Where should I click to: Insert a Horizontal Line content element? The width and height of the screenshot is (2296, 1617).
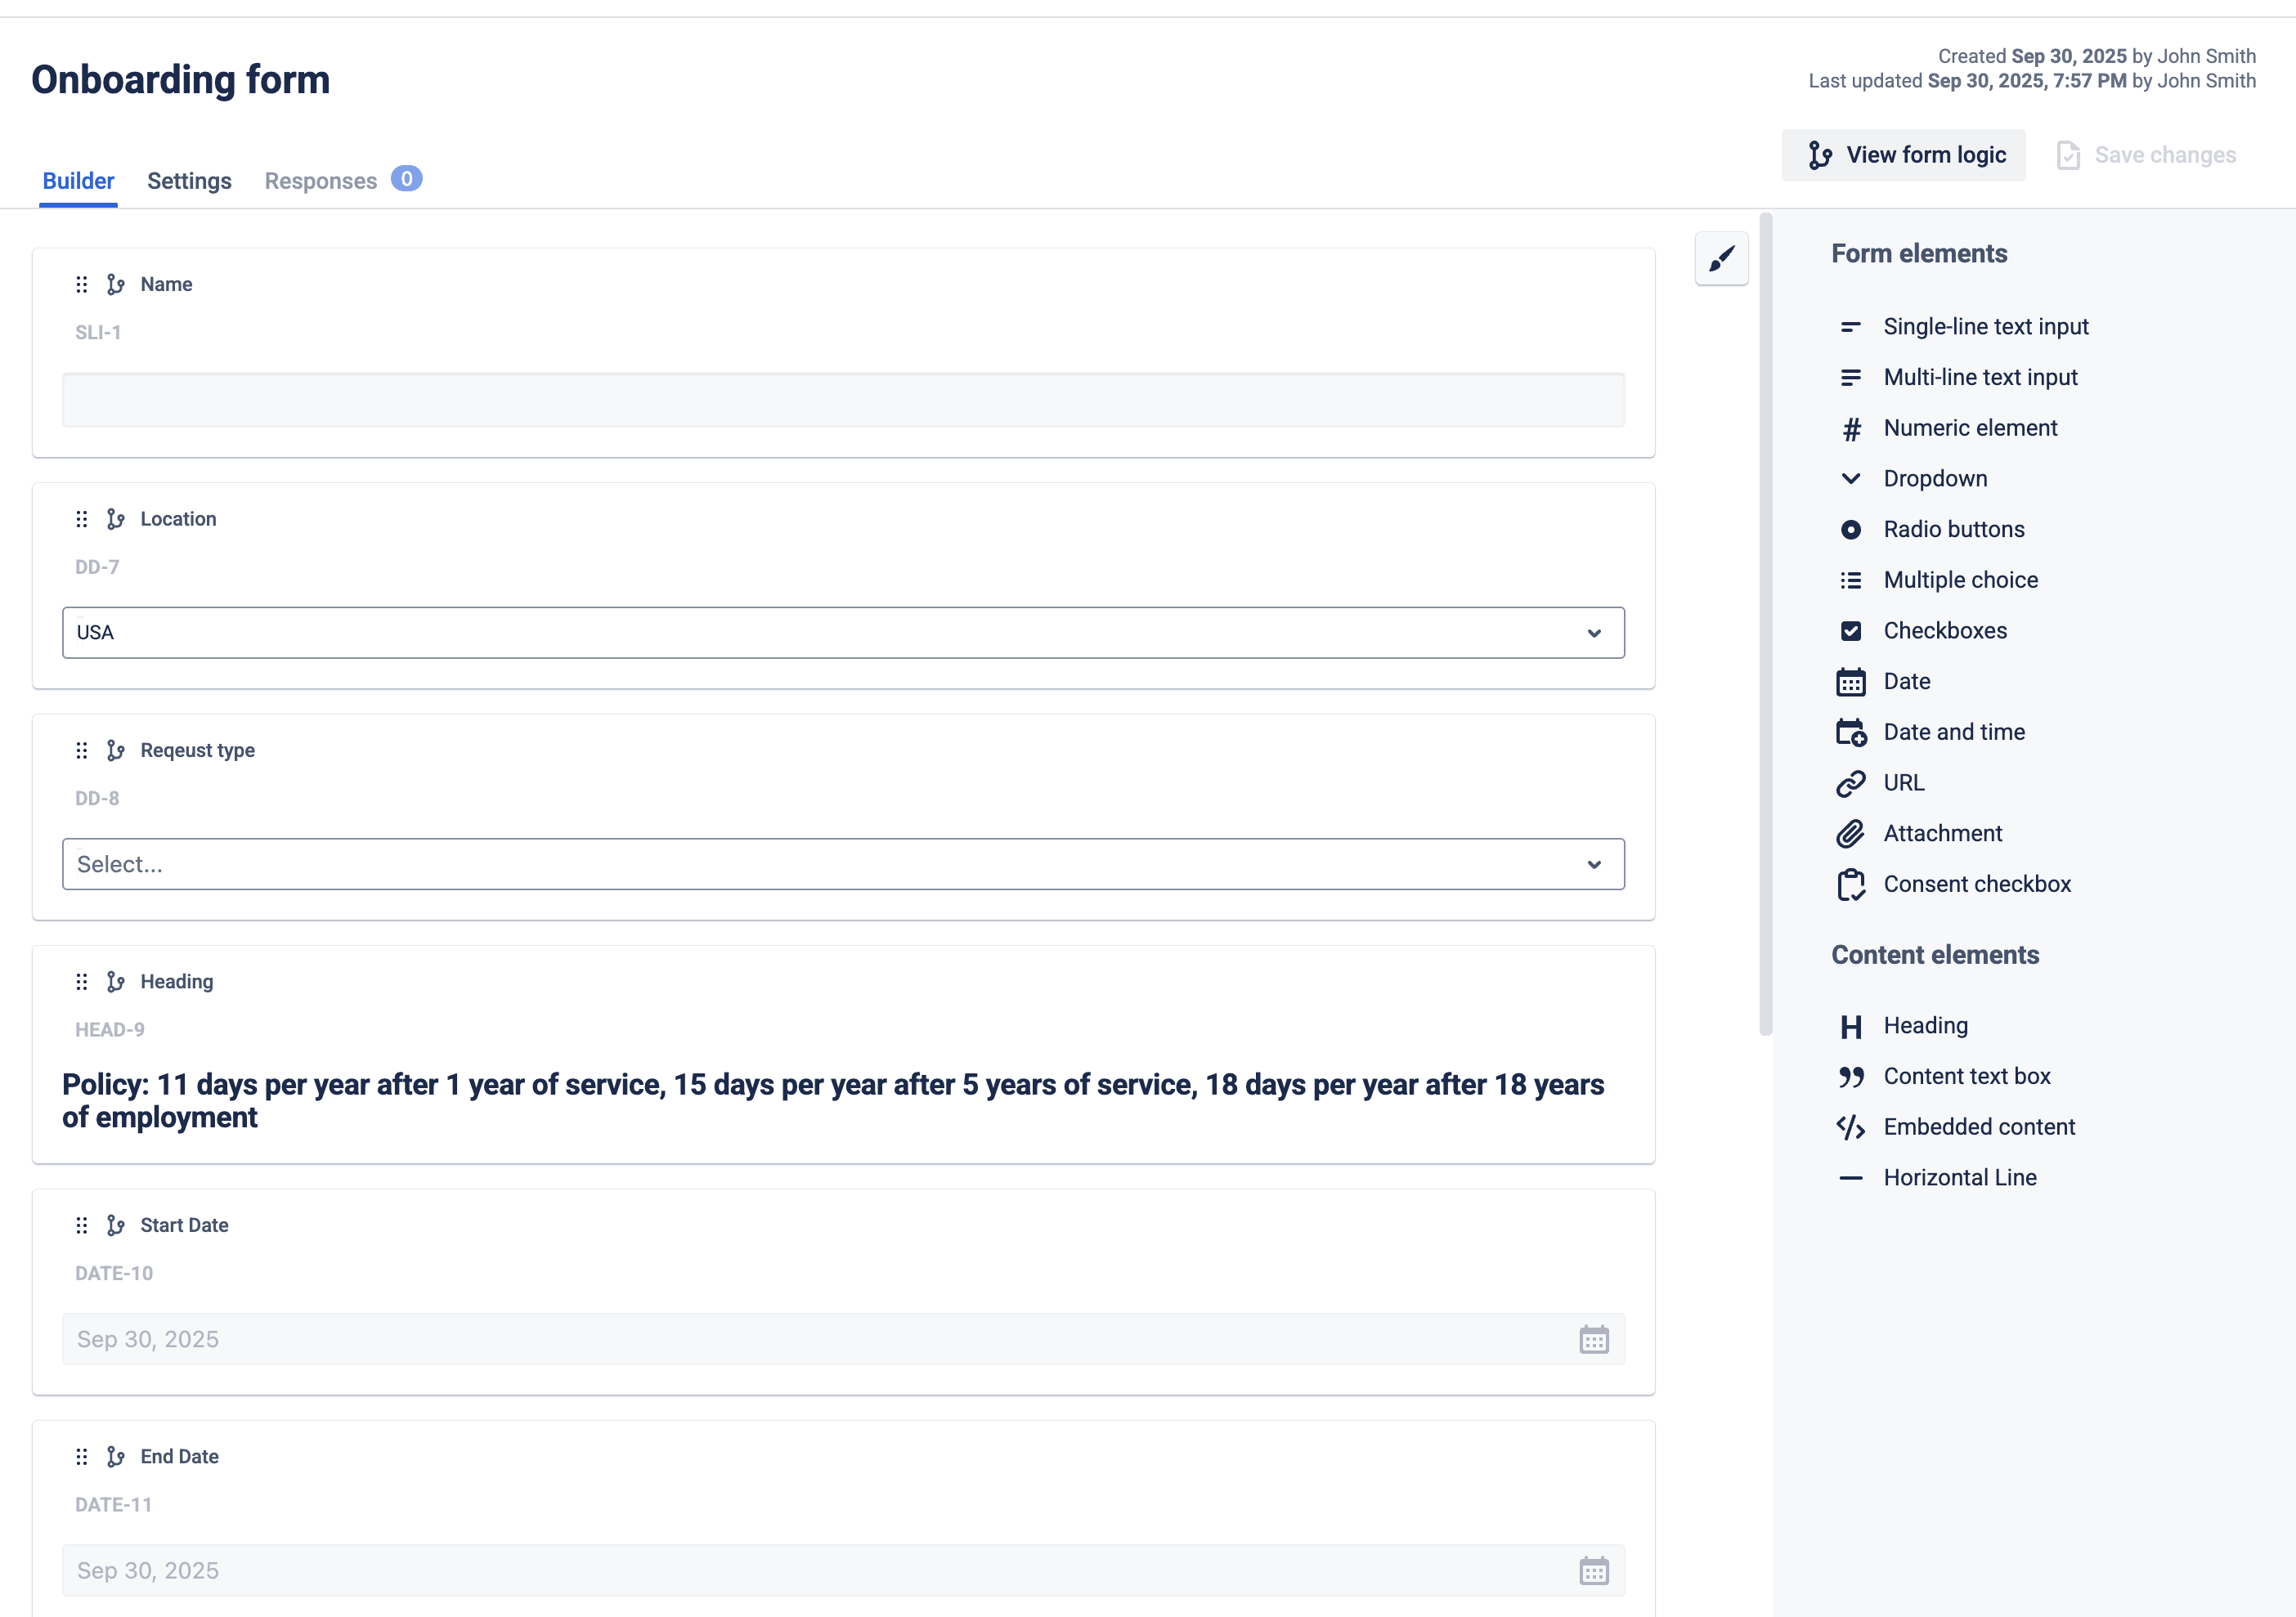click(1959, 1177)
